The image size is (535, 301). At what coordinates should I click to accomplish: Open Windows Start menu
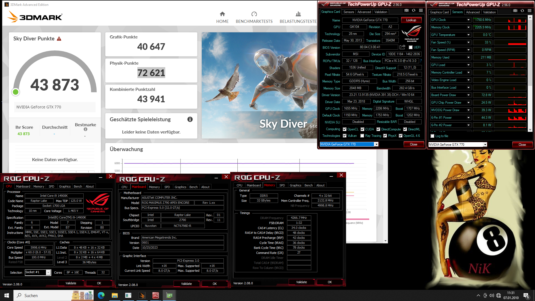click(7, 295)
